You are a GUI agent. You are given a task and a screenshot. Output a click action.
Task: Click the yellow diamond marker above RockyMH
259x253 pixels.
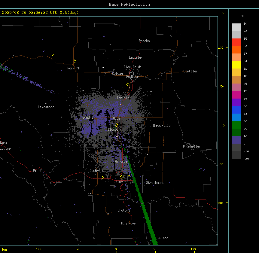[x=75, y=61]
